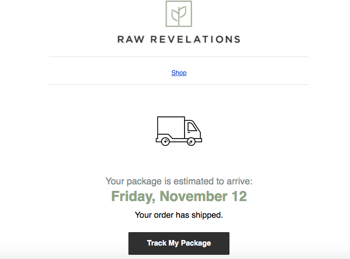Click the divider line below the Shop link
350x259 pixels.
pos(178,85)
